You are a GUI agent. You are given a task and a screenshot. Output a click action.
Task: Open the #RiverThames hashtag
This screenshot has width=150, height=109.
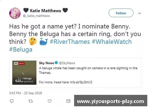click(70, 42)
